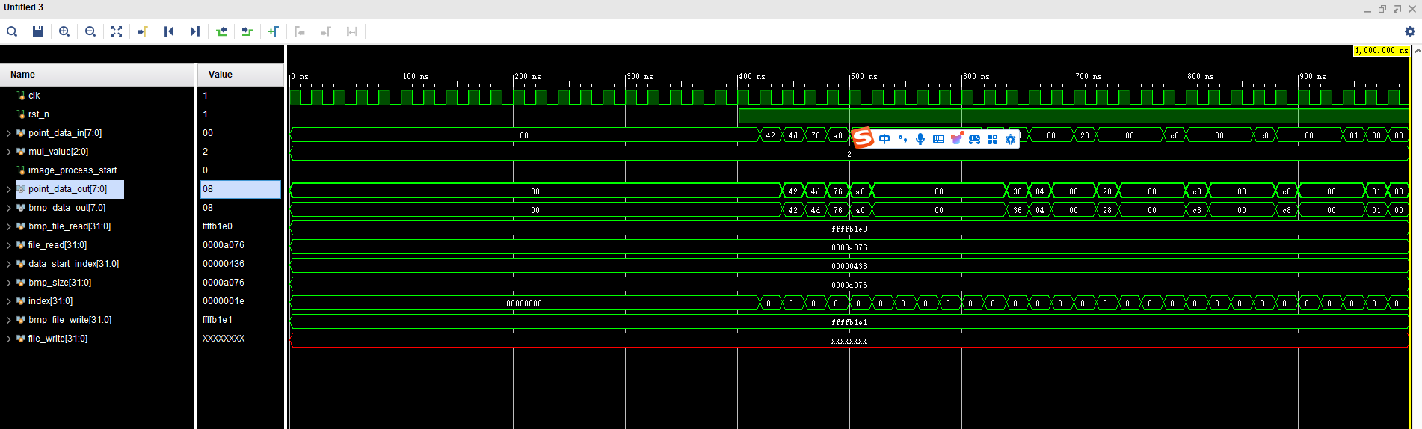Toggle Sogou punctuation mode
The width and height of the screenshot is (1422, 429).
click(902, 139)
